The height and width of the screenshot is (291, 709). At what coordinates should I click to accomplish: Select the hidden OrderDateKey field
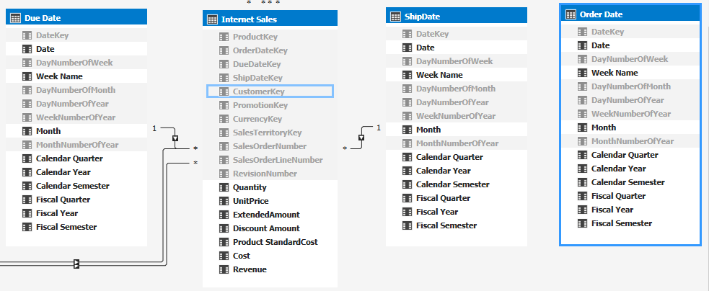[x=260, y=50]
